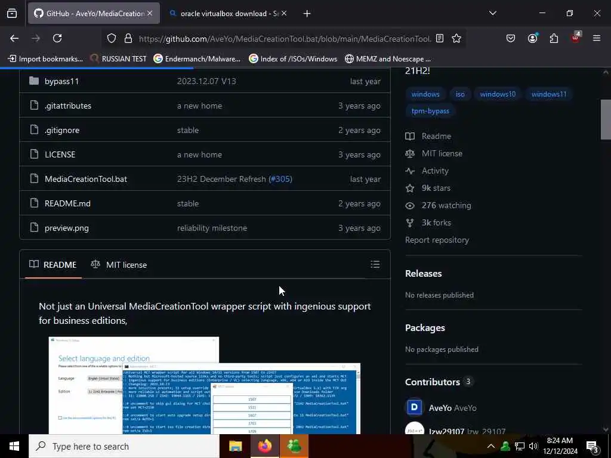
Task: Open MediaCreationTool.bat file
Action: 86,179
